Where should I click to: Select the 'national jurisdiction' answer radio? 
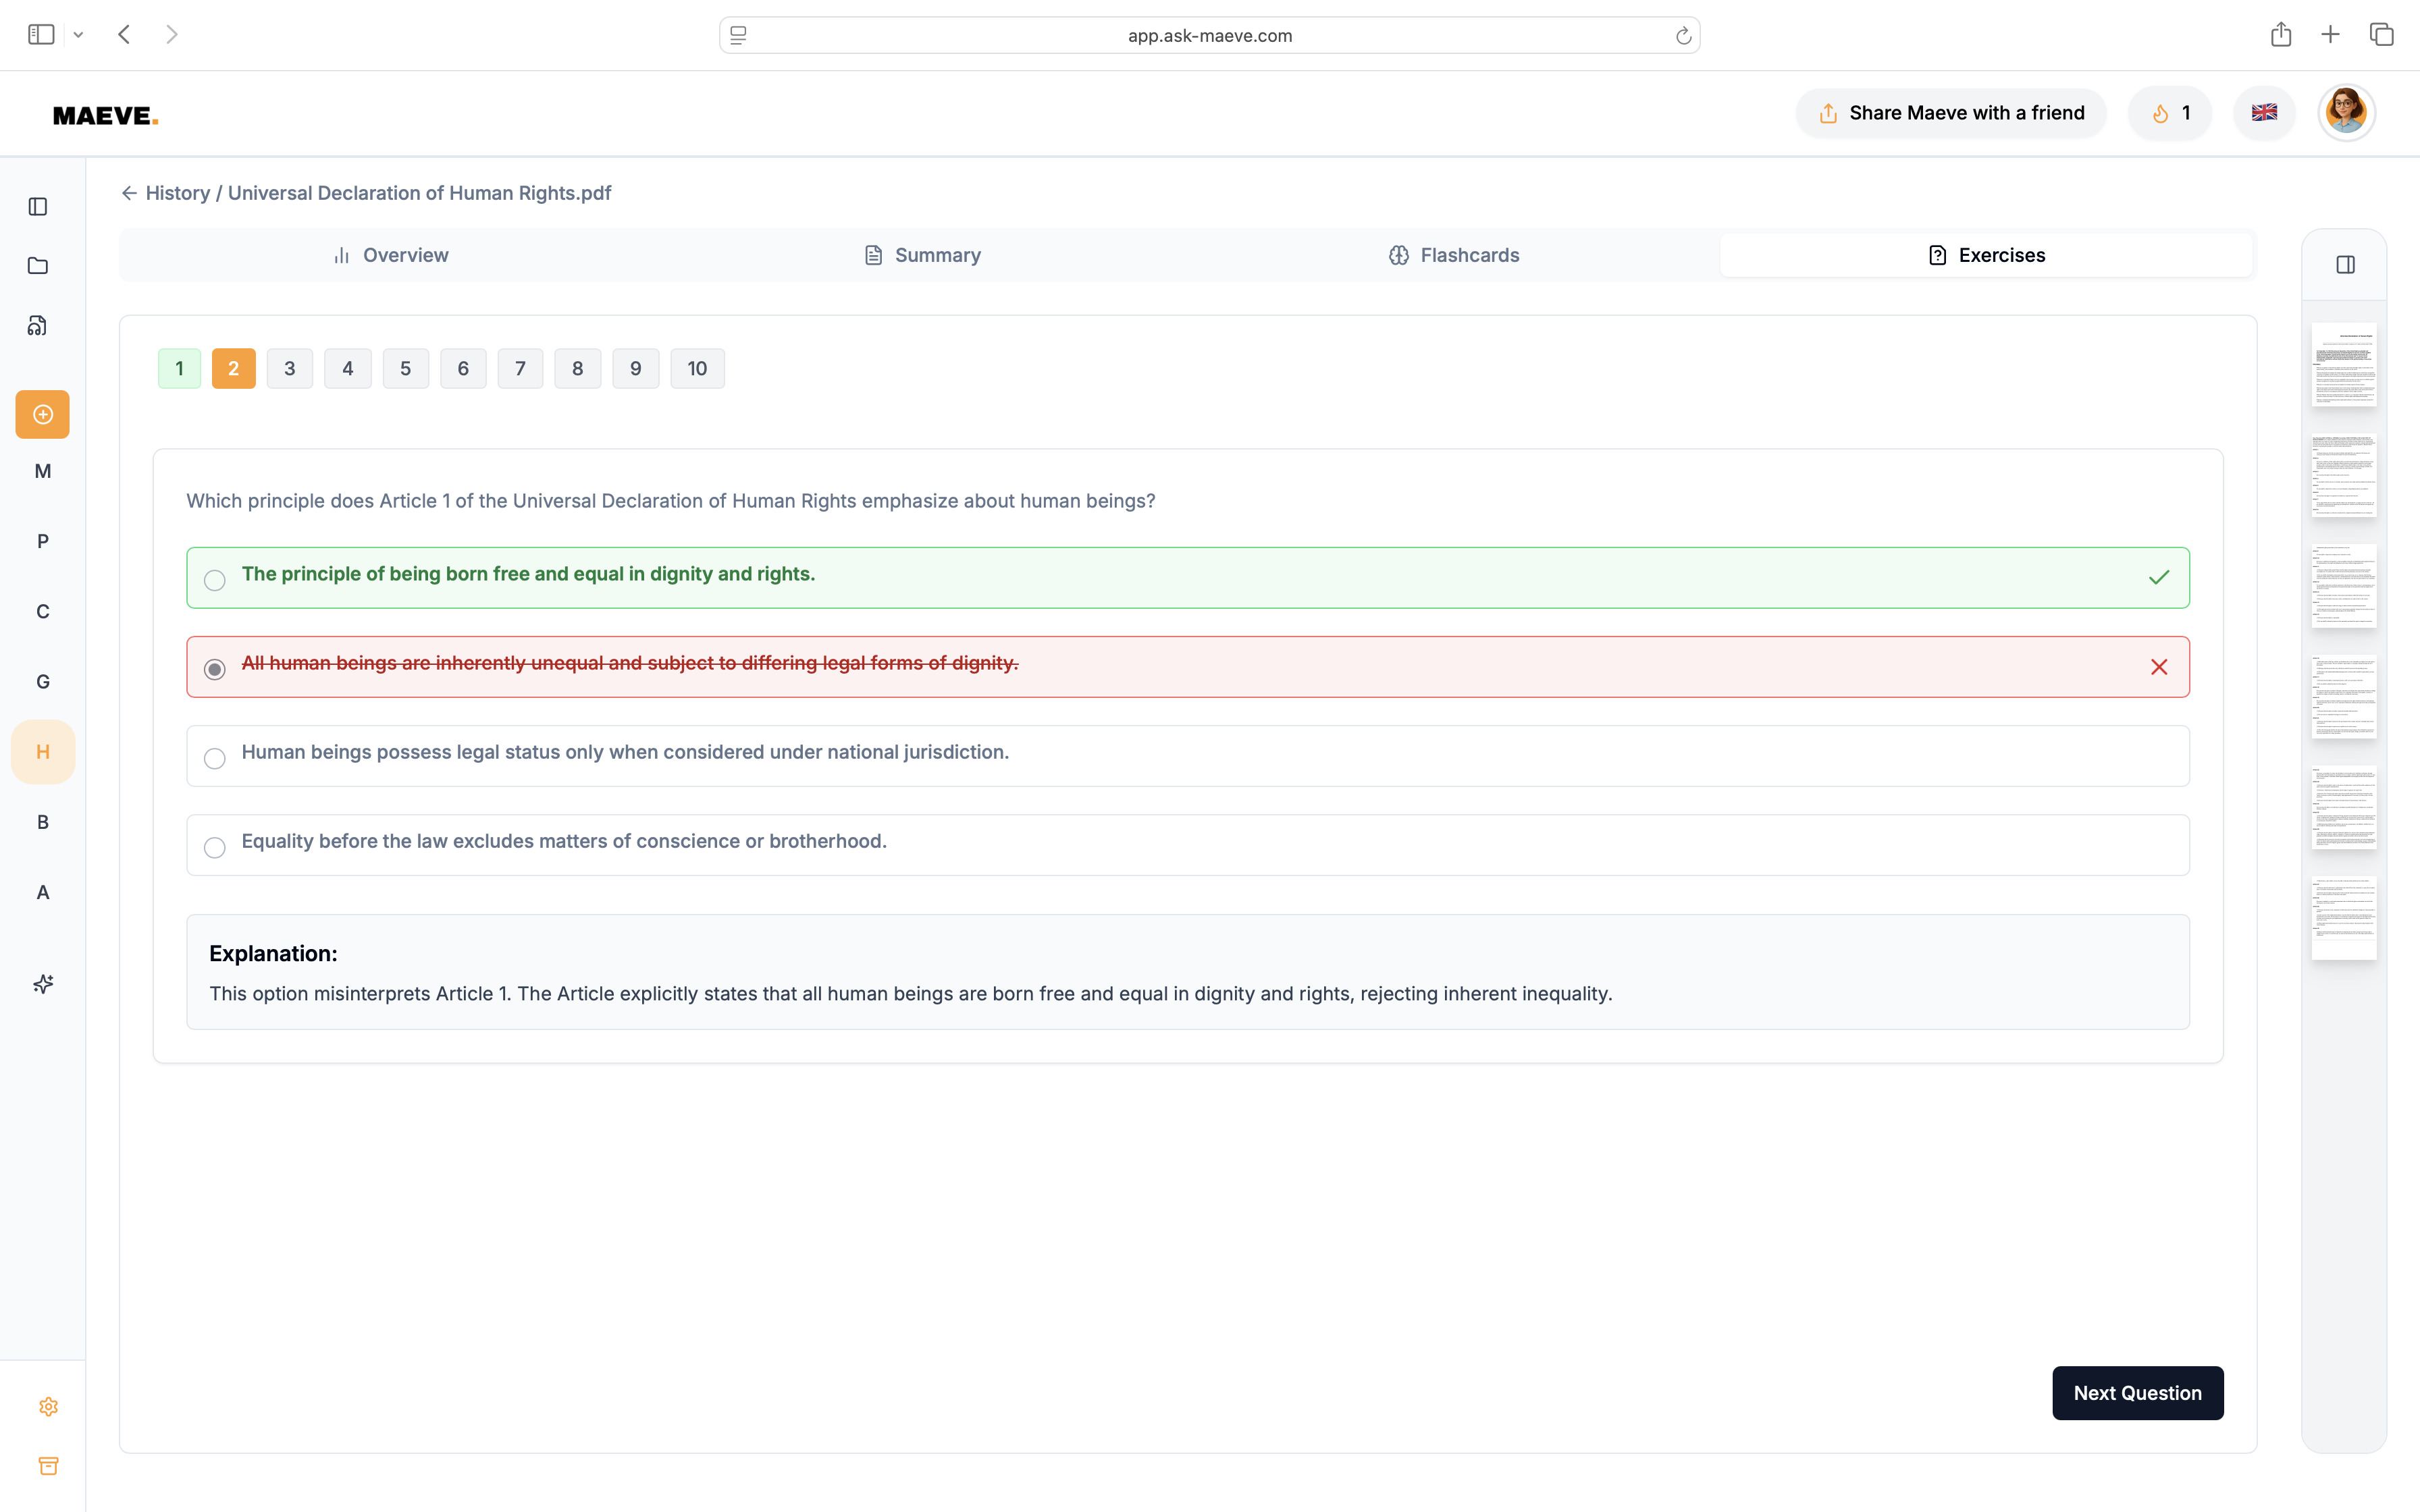tap(214, 758)
